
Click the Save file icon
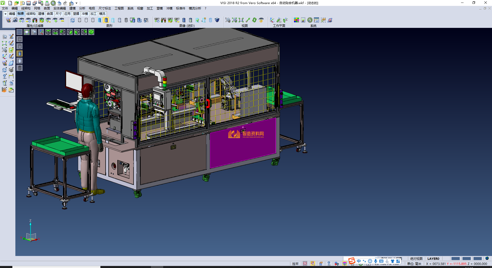point(28,3)
